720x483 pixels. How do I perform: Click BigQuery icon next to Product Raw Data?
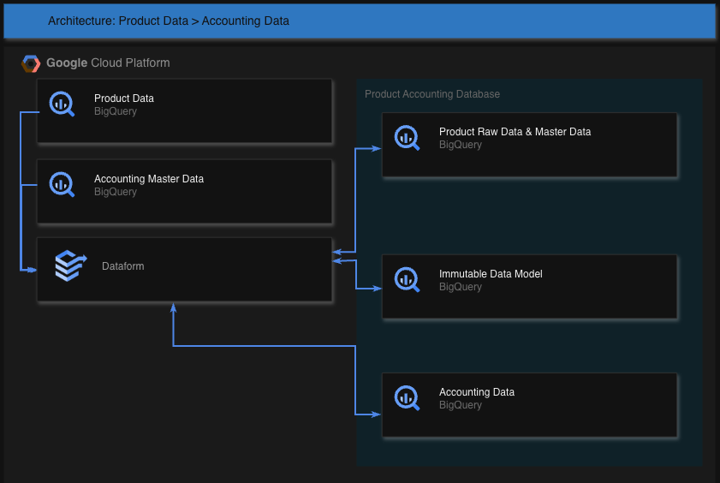(407, 138)
